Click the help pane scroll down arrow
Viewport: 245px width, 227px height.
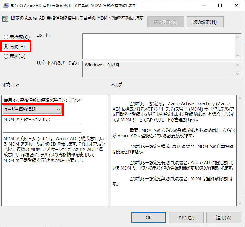(x=240, y=203)
